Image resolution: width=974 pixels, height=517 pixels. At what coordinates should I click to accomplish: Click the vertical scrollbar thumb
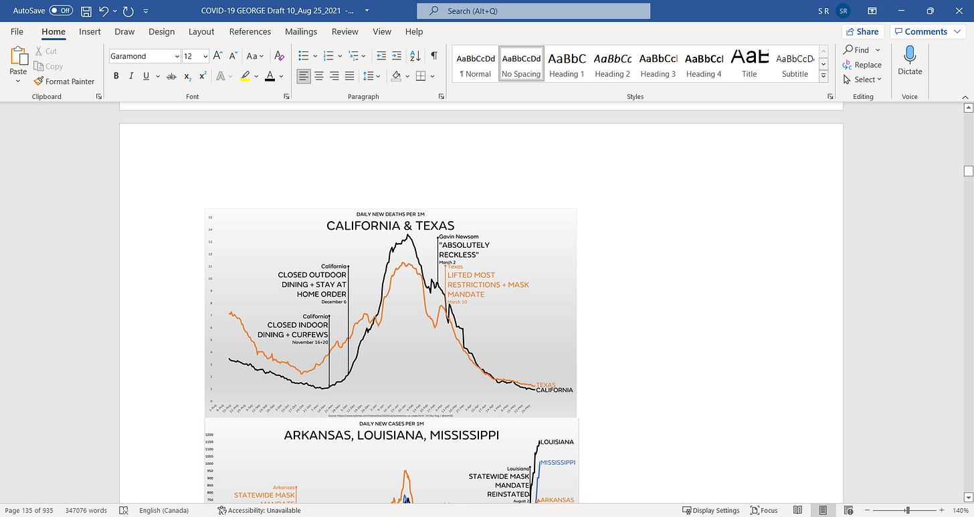(x=968, y=171)
